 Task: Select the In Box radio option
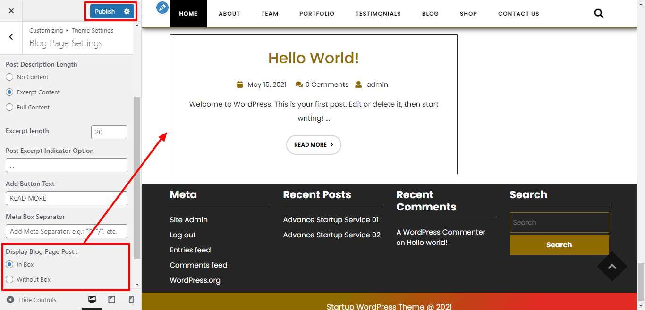point(9,264)
